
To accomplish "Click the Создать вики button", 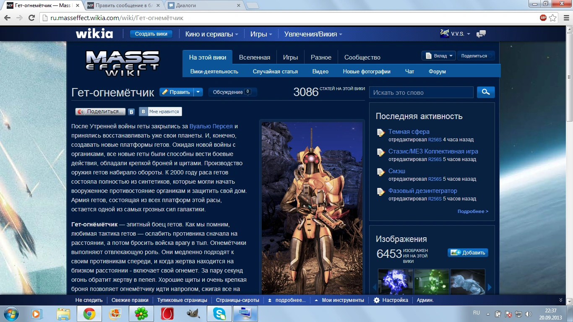I will click(151, 34).
